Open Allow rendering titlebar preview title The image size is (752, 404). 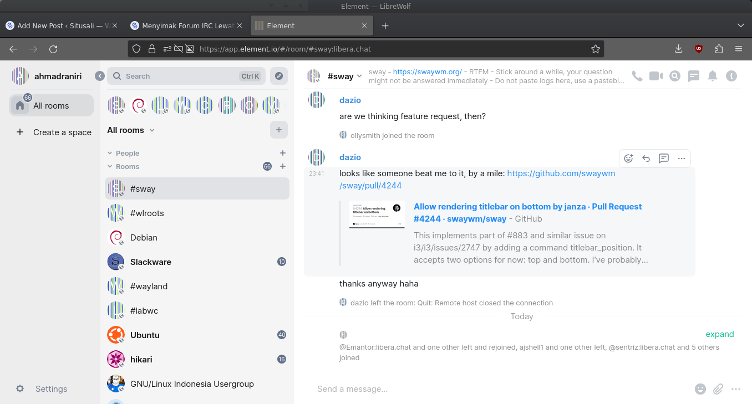click(527, 212)
